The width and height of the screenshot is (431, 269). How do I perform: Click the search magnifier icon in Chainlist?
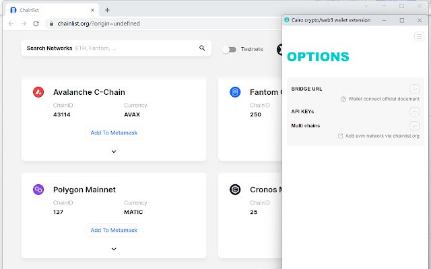point(202,48)
